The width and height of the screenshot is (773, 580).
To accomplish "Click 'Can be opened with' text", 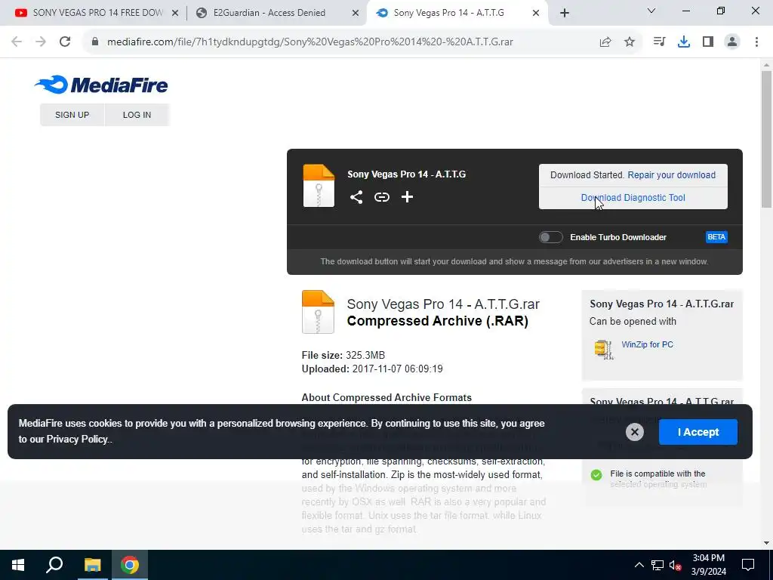I will pyautogui.click(x=633, y=322).
